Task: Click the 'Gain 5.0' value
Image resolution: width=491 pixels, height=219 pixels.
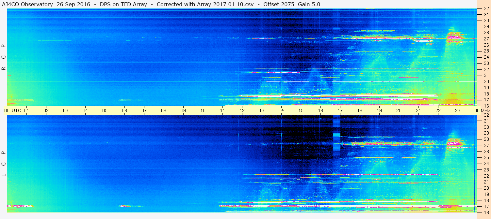Action: tap(309, 4)
